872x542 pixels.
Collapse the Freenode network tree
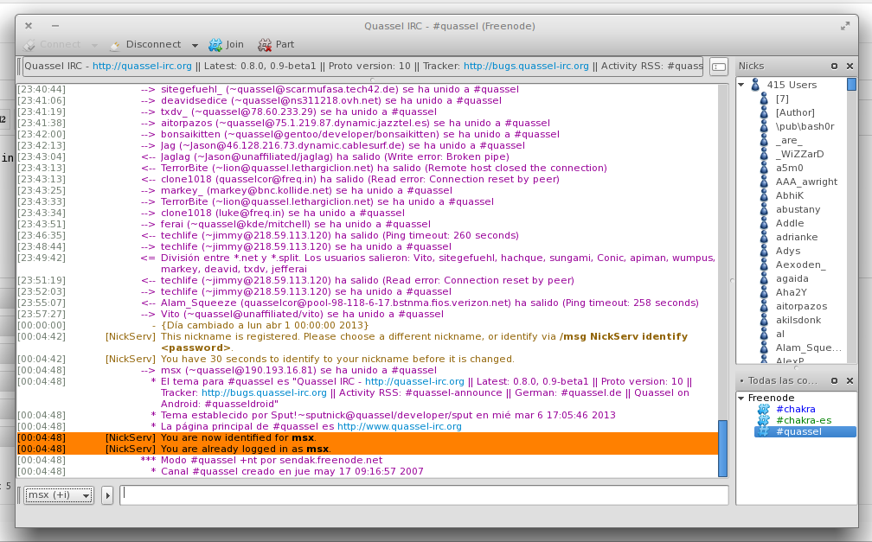coord(741,398)
